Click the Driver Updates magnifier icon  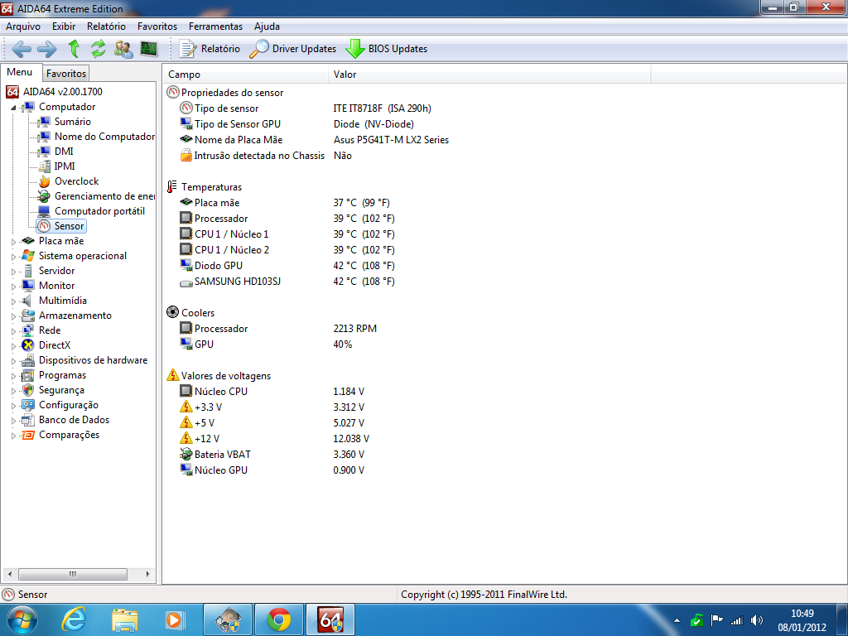tap(258, 49)
